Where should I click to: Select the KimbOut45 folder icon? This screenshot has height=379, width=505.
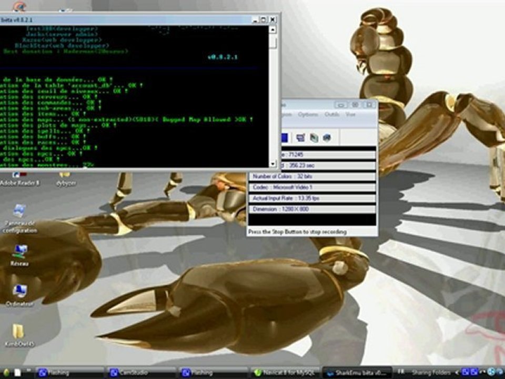pos(19,335)
